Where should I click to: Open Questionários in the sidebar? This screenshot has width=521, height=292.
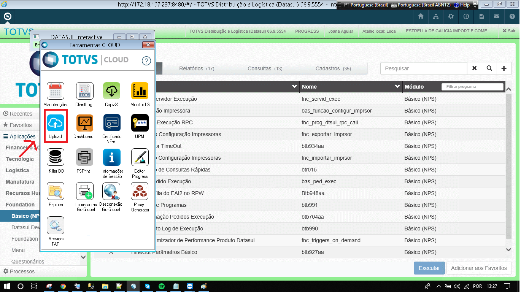[28, 262]
